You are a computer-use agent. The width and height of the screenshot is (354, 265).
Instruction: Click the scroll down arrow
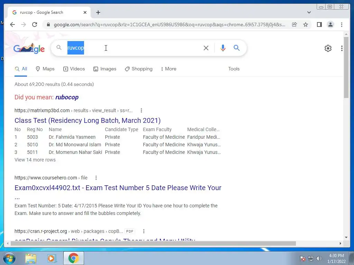(x=346, y=237)
